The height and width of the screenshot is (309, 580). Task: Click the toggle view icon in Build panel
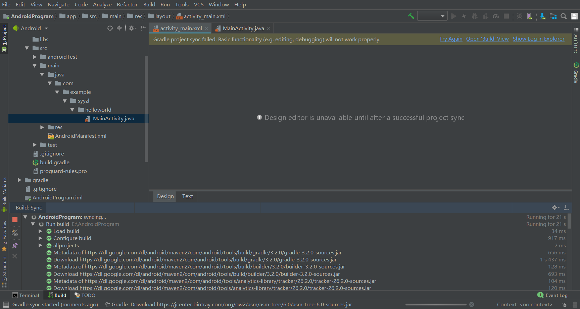tap(15, 232)
